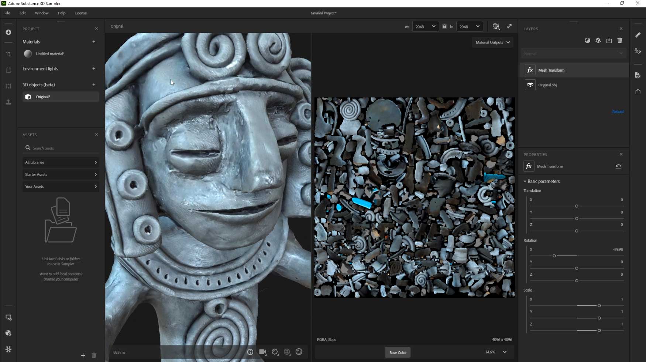Open the display settings icon with a gear near sidebar bottom
The height and width of the screenshot is (362, 646).
pos(8,317)
